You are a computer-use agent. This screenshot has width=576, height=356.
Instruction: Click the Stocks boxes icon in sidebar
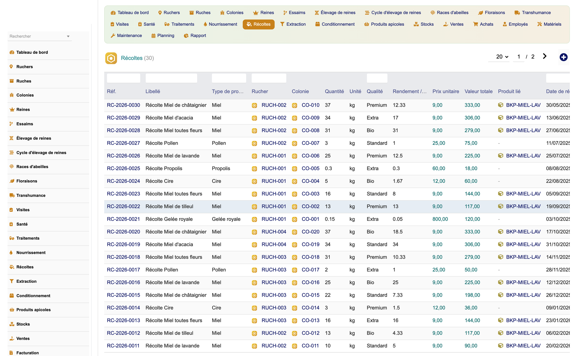click(x=12, y=324)
